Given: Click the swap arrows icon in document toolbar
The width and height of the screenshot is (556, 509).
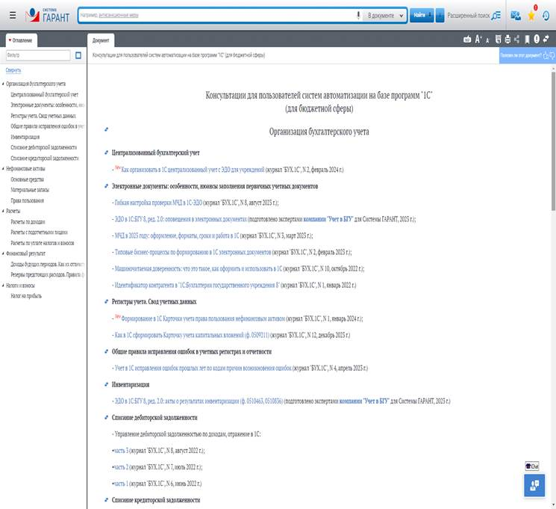Looking at the screenshot, I should [546, 40].
